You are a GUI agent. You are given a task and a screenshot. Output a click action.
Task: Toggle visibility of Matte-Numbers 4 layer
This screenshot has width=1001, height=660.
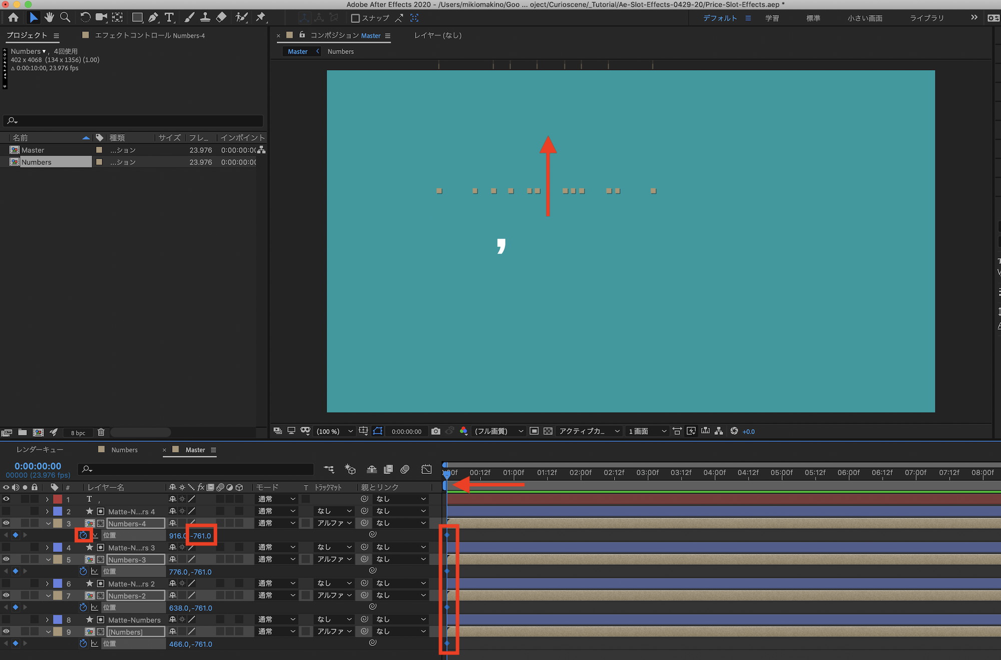[6, 511]
